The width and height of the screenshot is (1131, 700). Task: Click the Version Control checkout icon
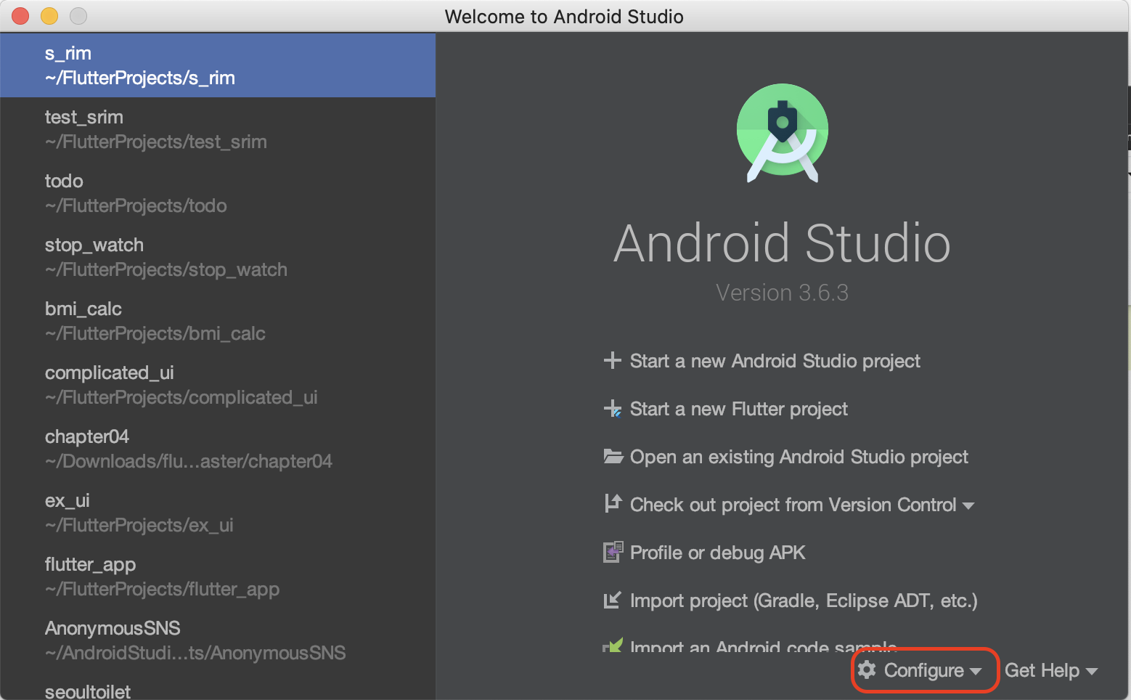click(613, 503)
